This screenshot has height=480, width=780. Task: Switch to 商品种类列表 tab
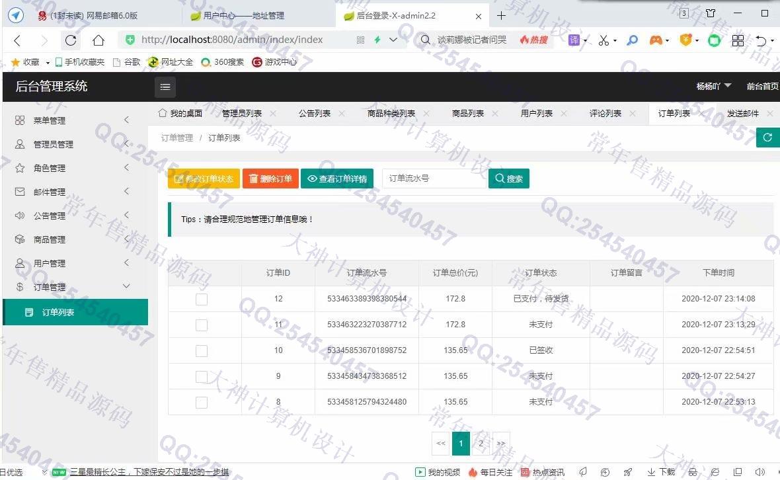[391, 114]
